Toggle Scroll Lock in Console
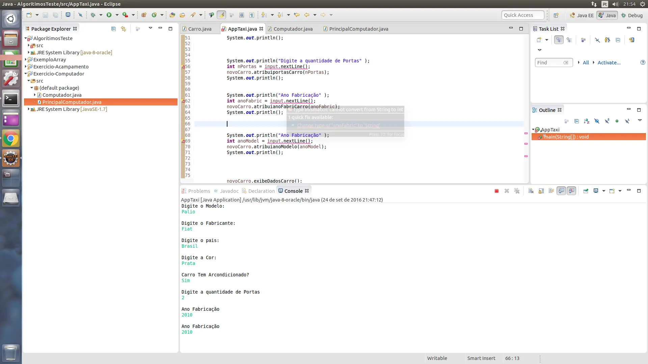Image resolution: width=648 pixels, height=364 pixels. [x=541, y=191]
